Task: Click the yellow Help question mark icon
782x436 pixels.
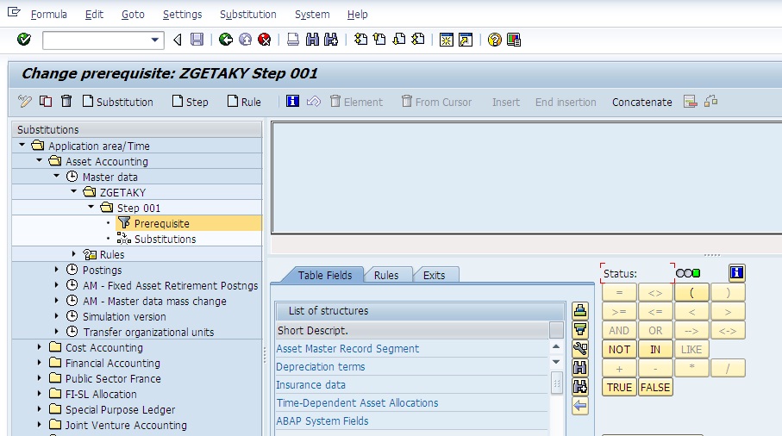Action: click(494, 40)
